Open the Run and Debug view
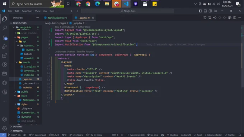 click(x=5, y=47)
